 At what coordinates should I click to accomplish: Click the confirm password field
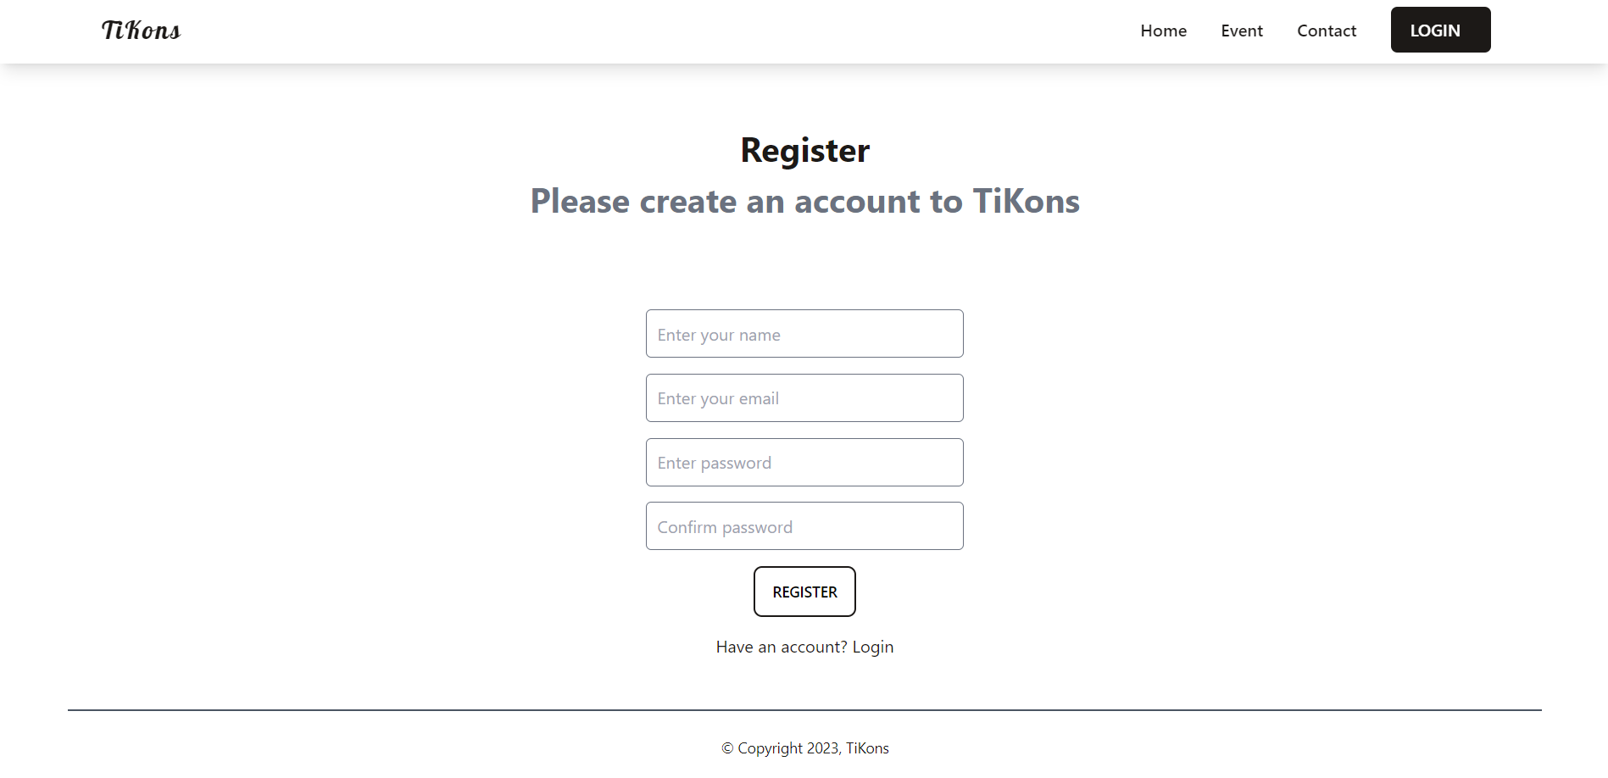804,525
